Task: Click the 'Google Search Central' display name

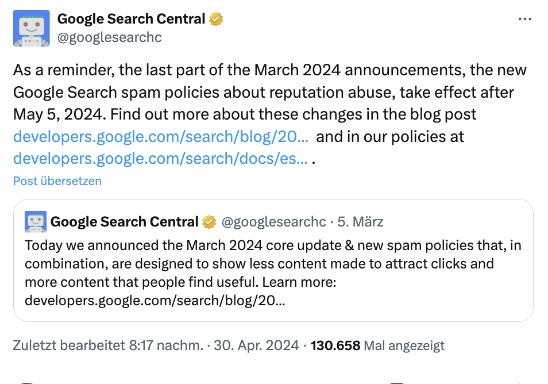Action: (132, 18)
